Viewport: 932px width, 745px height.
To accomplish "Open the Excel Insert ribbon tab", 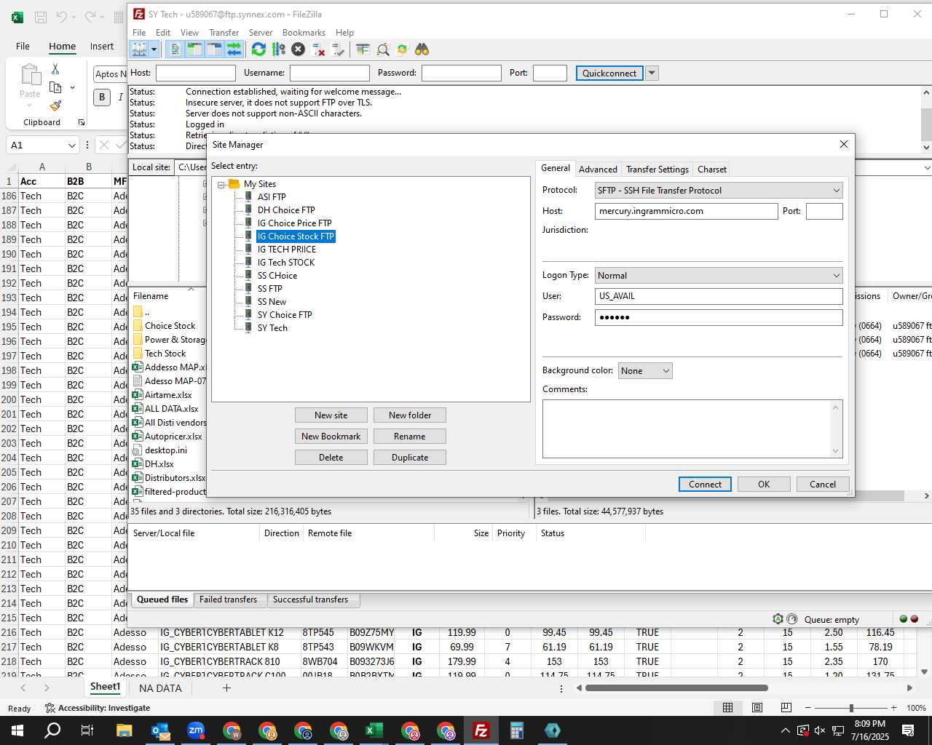I will coord(102,46).
